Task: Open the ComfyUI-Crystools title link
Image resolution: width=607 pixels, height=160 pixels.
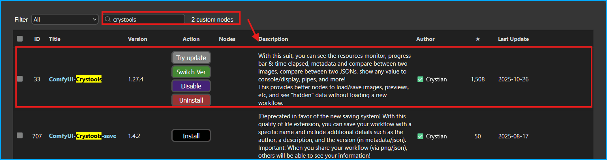Action: tap(75, 79)
